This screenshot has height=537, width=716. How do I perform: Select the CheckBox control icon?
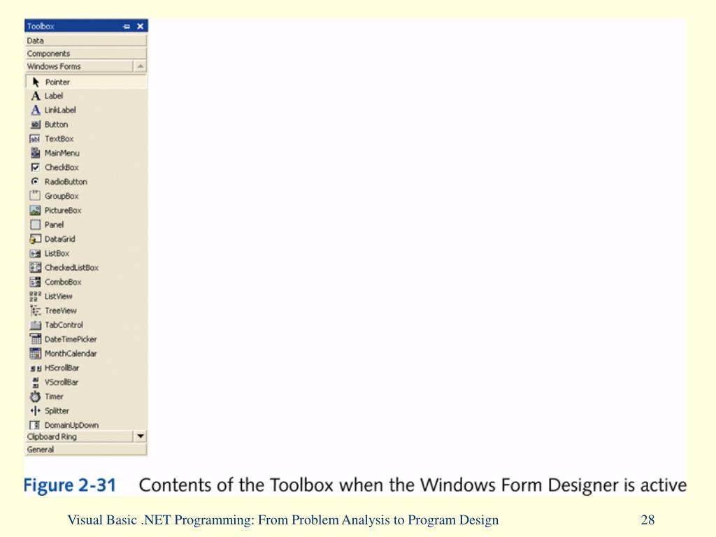pyautogui.click(x=35, y=167)
